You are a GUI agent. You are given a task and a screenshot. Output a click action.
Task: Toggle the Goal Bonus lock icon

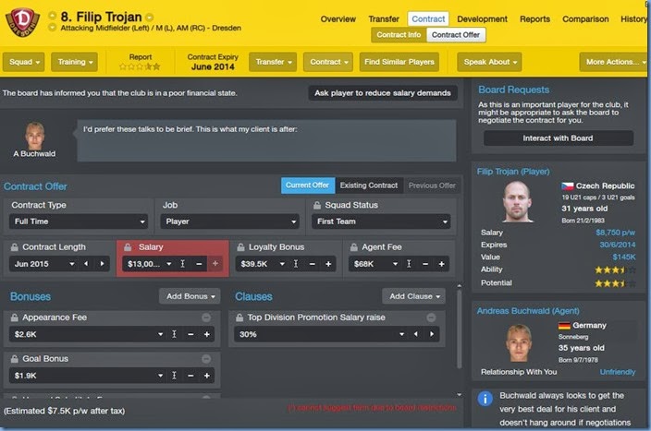click(15, 359)
